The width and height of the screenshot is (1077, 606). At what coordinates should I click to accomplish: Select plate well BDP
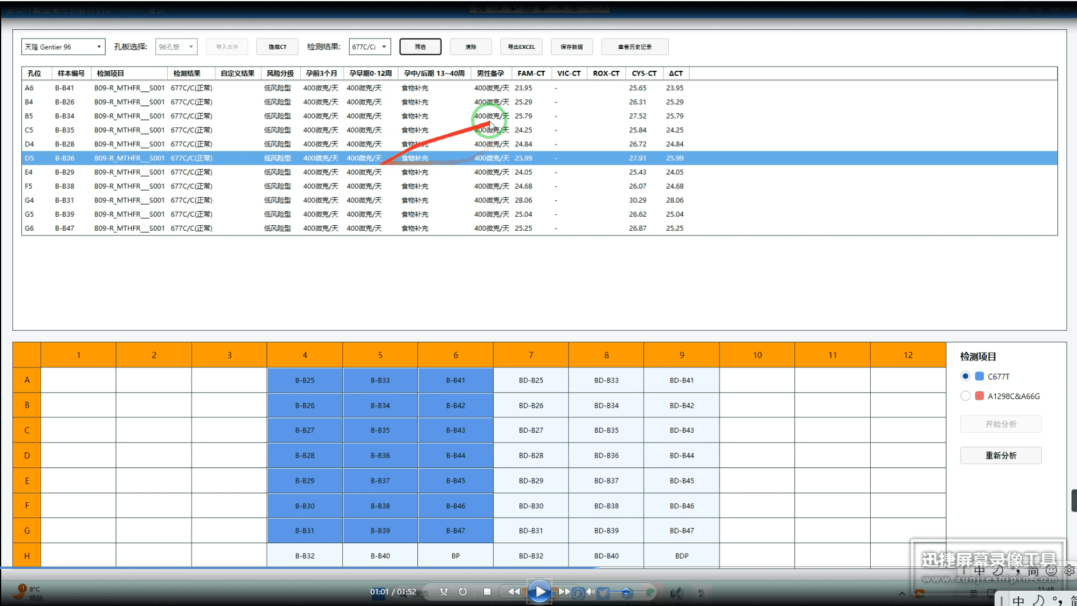click(682, 555)
